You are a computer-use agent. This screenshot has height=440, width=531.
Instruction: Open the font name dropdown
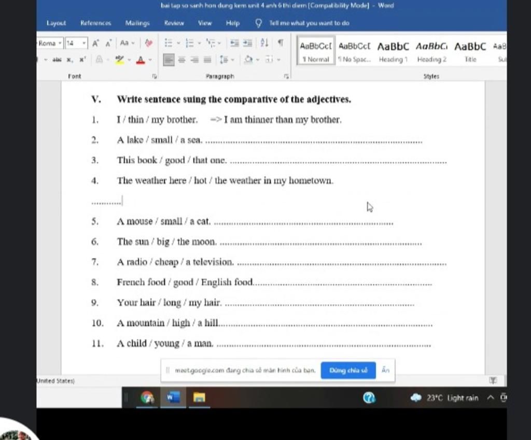pos(60,44)
